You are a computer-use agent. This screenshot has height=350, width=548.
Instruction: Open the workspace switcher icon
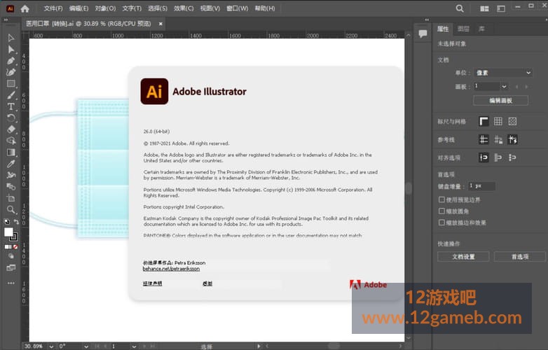(x=501, y=8)
